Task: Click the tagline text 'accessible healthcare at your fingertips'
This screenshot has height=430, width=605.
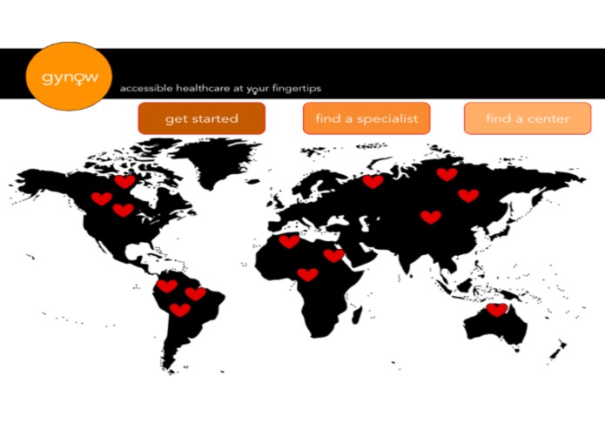Action: click(x=220, y=88)
